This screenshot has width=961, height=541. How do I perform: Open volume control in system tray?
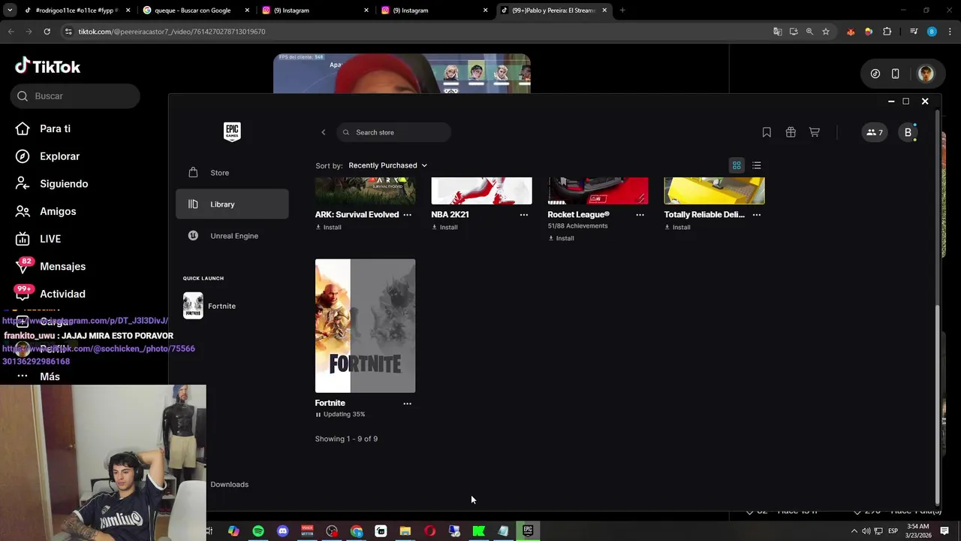[x=866, y=531]
